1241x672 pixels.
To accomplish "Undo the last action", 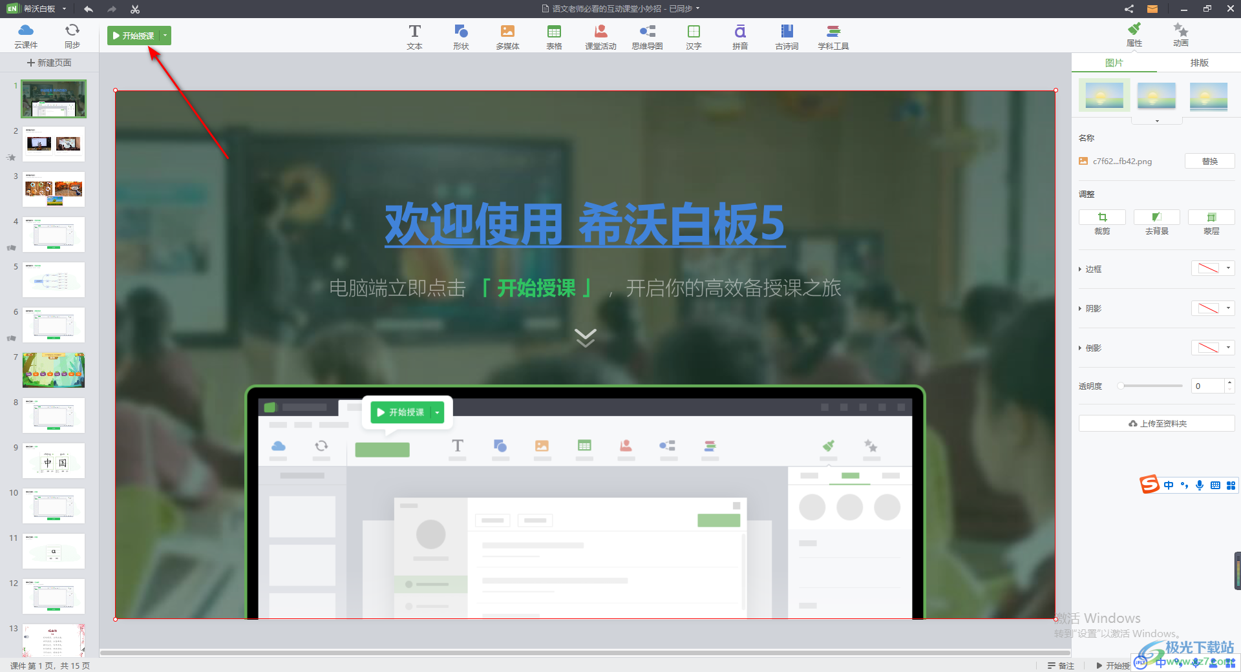I will click(89, 9).
